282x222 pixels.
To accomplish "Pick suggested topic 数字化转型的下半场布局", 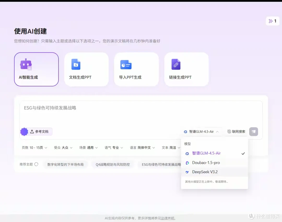I will point(66,165).
